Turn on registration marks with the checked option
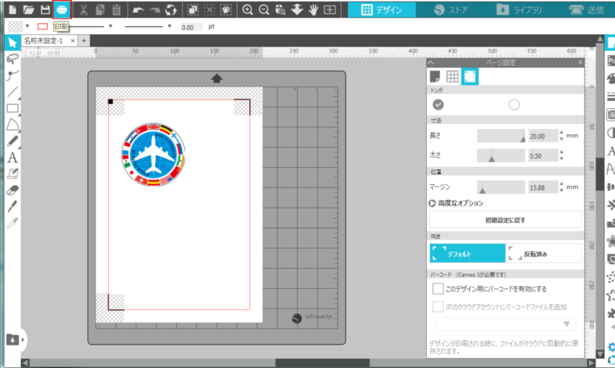This screenshot has width=615, height=368. click(438, 104)
